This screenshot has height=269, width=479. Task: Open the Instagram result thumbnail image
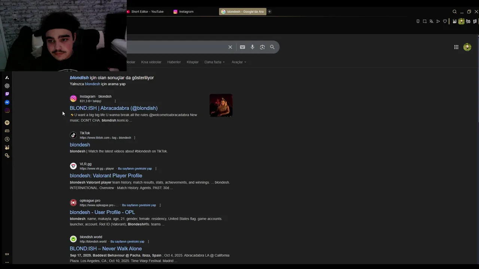tap(221, 105)
